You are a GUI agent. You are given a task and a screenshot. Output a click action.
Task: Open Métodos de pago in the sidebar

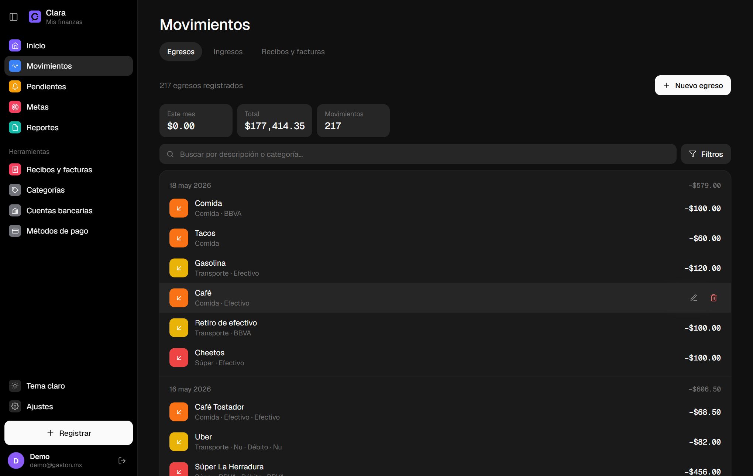[69, 231]
